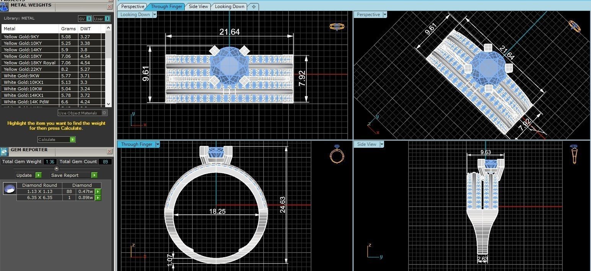Click the Save Report button
The width and height of the screenshot is (591, 271).
pos(74,175)
